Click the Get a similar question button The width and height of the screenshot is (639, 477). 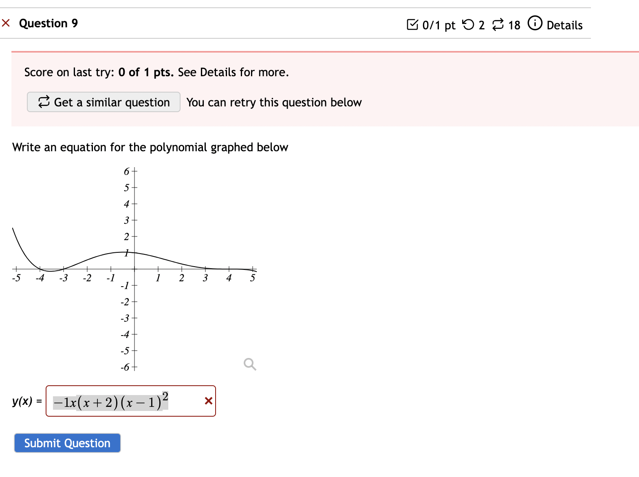103,102
